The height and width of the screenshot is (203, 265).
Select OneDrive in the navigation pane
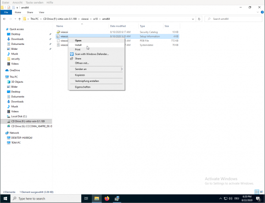[x=15, y=70]
